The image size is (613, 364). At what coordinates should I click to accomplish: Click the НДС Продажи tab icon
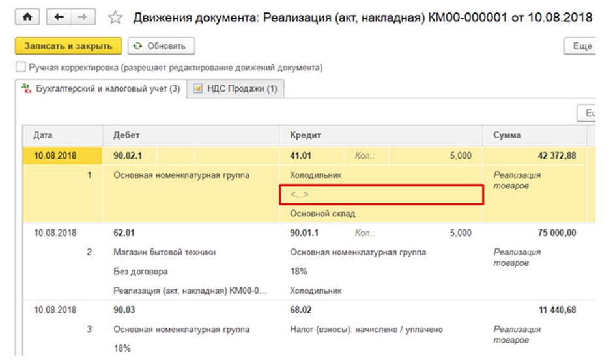198,88
